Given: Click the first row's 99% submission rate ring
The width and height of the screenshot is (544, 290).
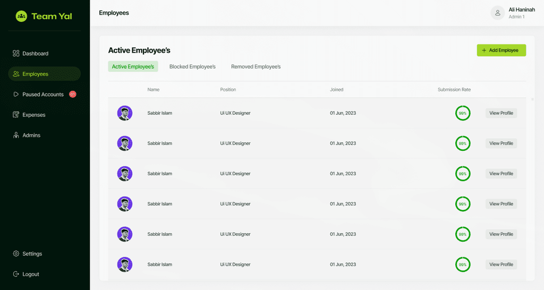Looking at the screenshot, I should (463, 113).
